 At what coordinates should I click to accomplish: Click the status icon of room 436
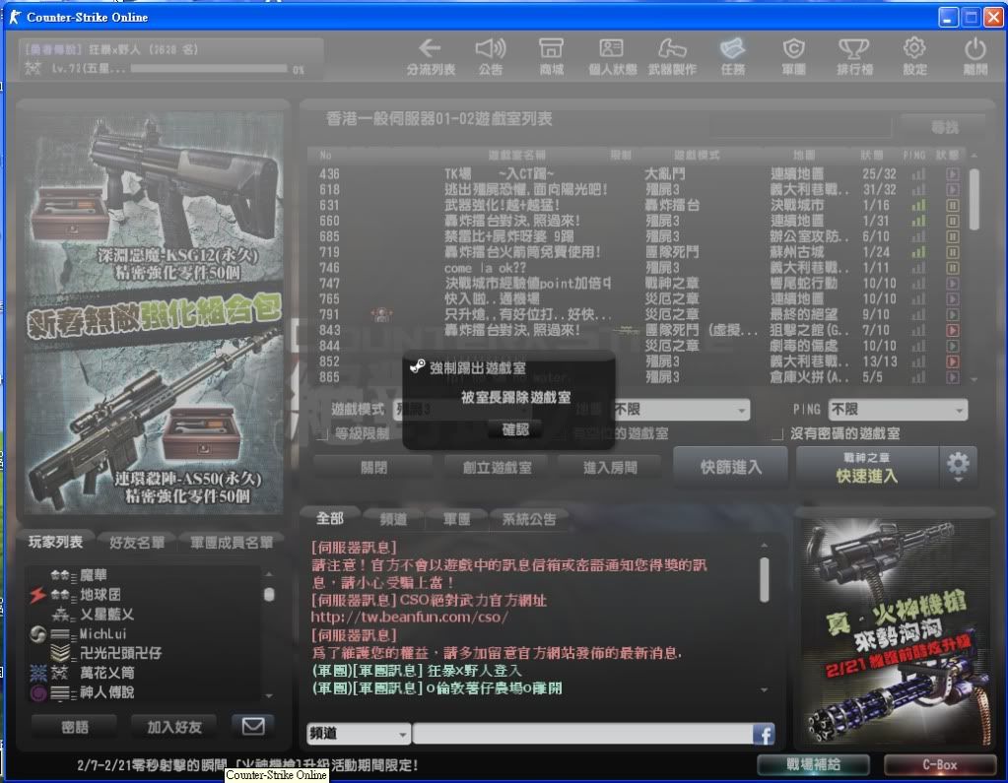pyautogui.click(x=953, y=174)
